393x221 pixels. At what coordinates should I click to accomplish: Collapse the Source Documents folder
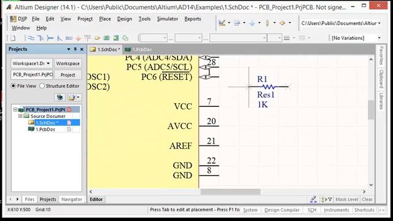(20, 116)
